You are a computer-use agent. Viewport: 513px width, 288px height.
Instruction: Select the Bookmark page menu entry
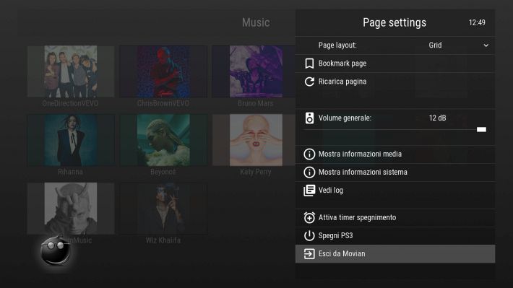pyautogui.click(x=395, y=64)
